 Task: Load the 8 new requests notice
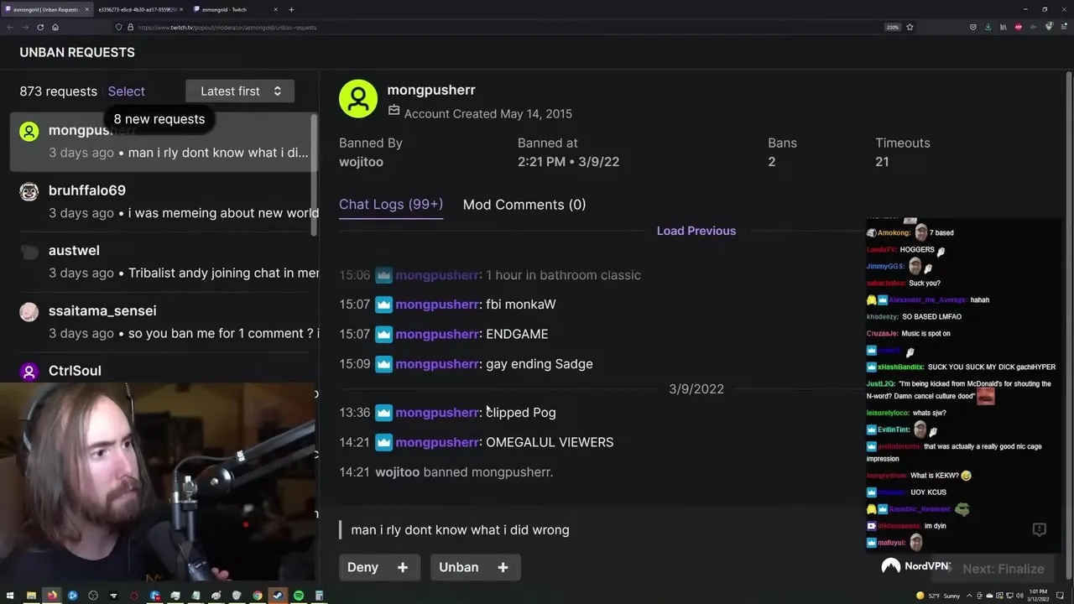point(159,119)
